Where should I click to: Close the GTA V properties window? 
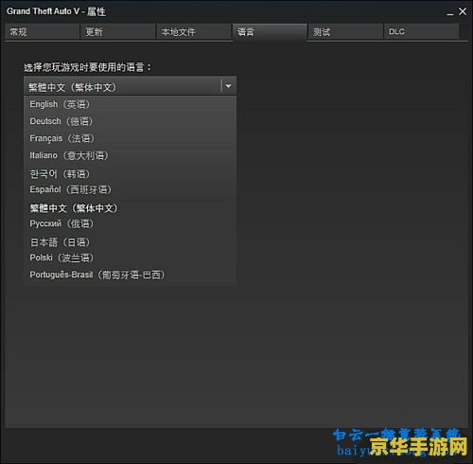pyautogui.click(x=463, y=11)
